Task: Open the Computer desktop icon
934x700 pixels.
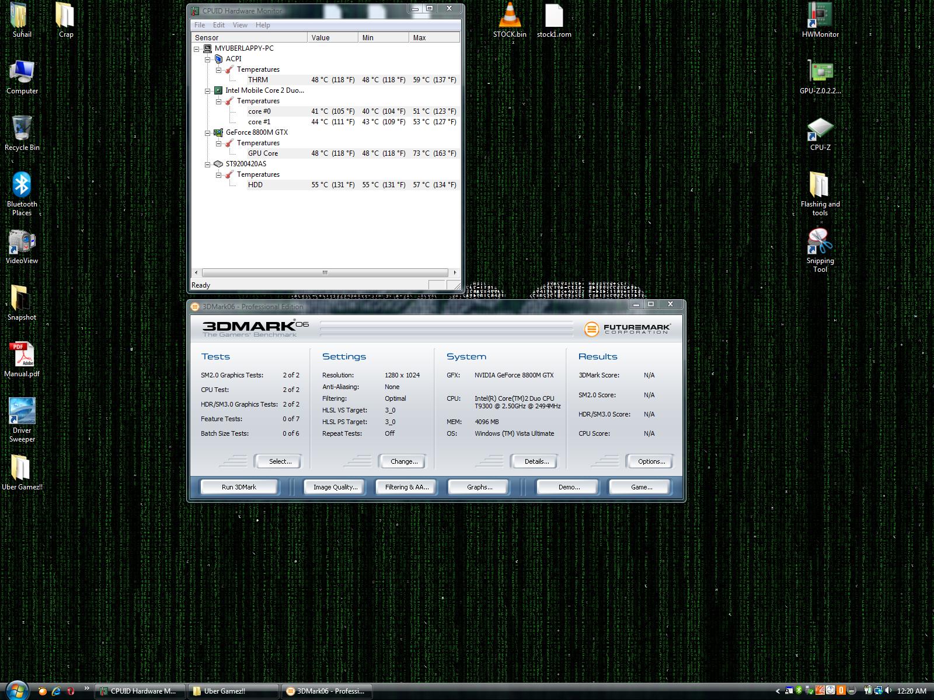Action: point(22,77)
